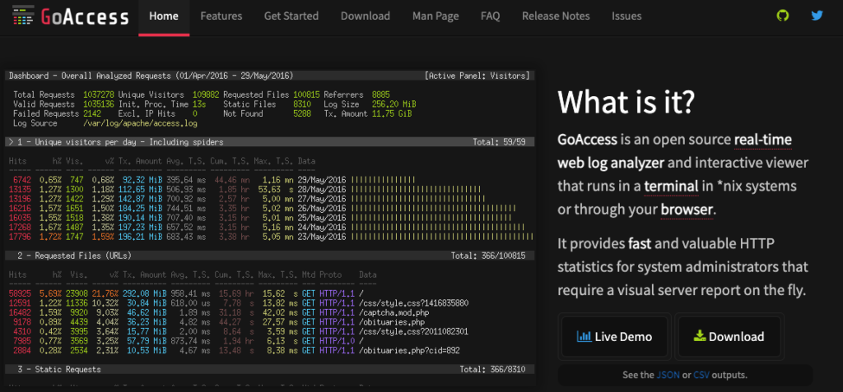Click Total Requests value 1037278
Image resolution: width=843 pixels, height=392 pixels.
click(99, 95)
